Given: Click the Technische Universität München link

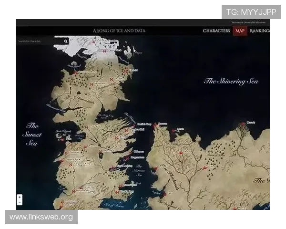Looking at the screenshot, I should (x=250, y=22).
